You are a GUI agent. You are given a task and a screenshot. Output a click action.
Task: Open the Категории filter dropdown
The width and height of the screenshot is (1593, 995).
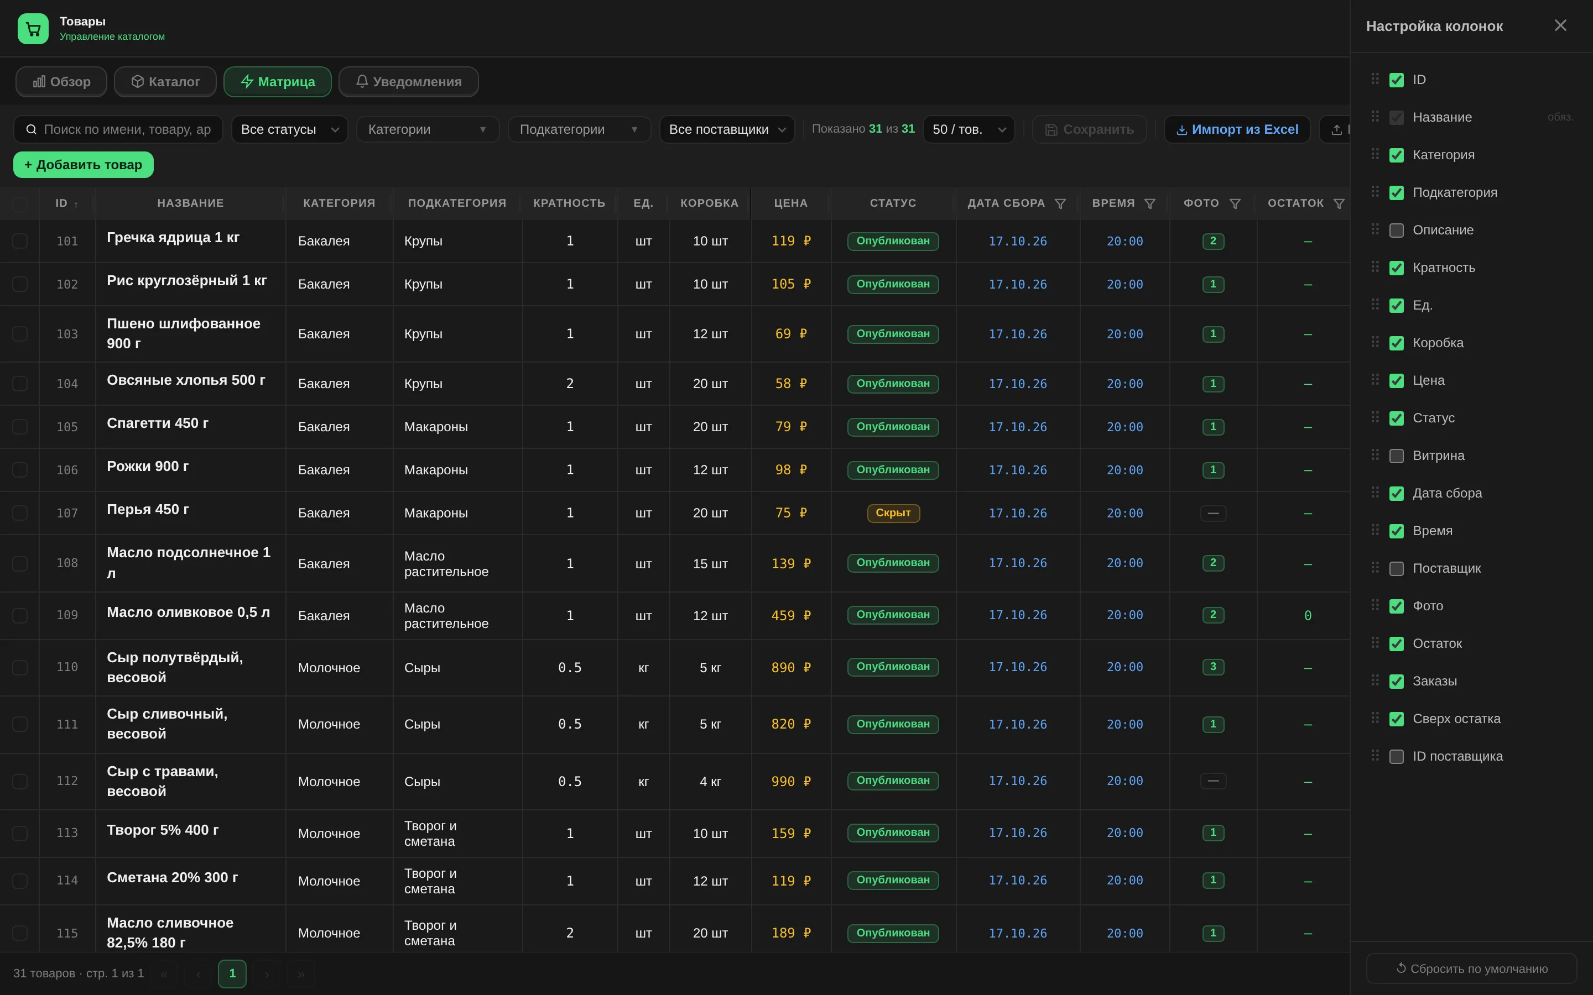[427, 130]
